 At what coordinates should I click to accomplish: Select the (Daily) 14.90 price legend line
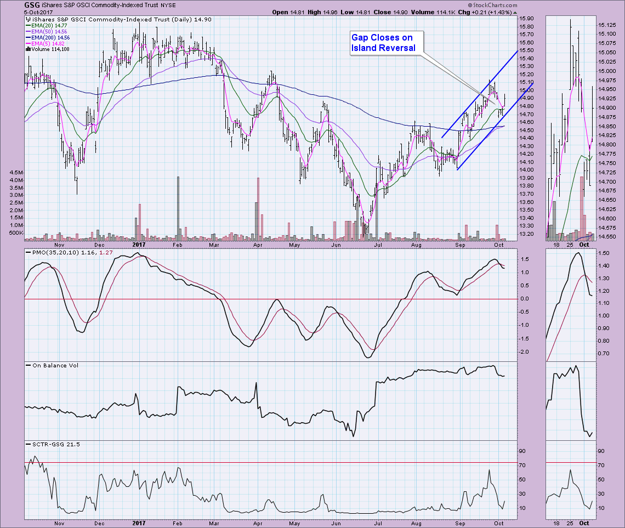(x=122, y=20)
